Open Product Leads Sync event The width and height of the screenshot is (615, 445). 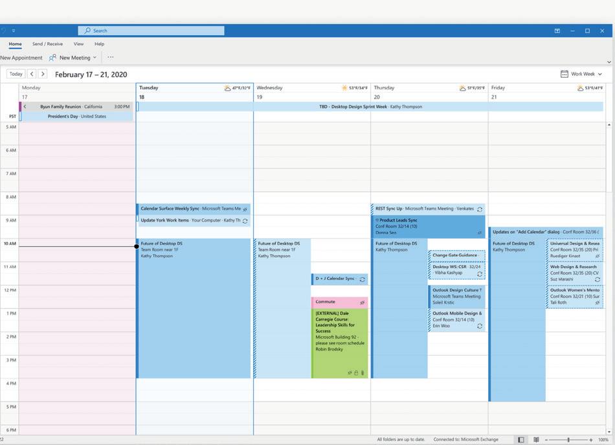(x=429, y=227)
